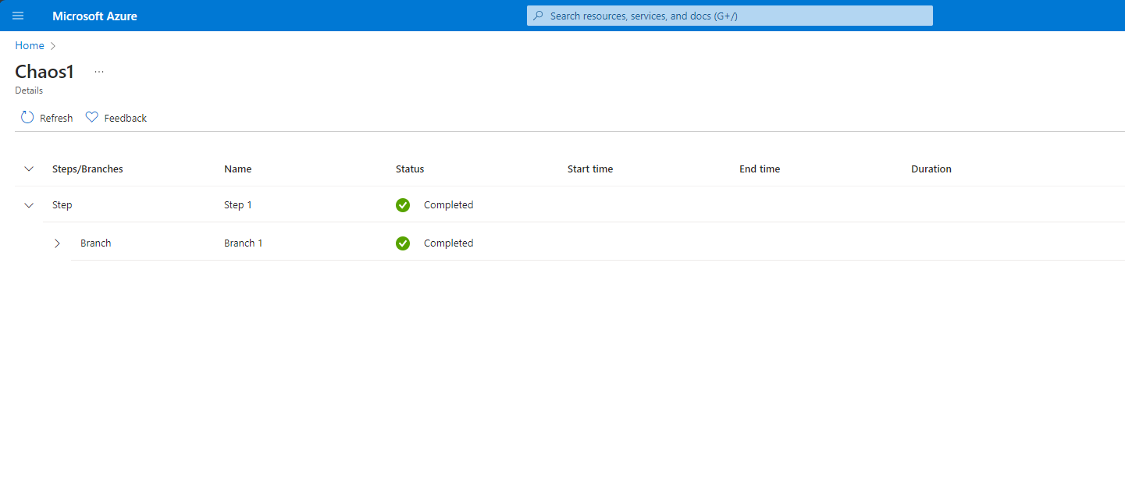Go to Home via breadcrumb

[30, 46]
